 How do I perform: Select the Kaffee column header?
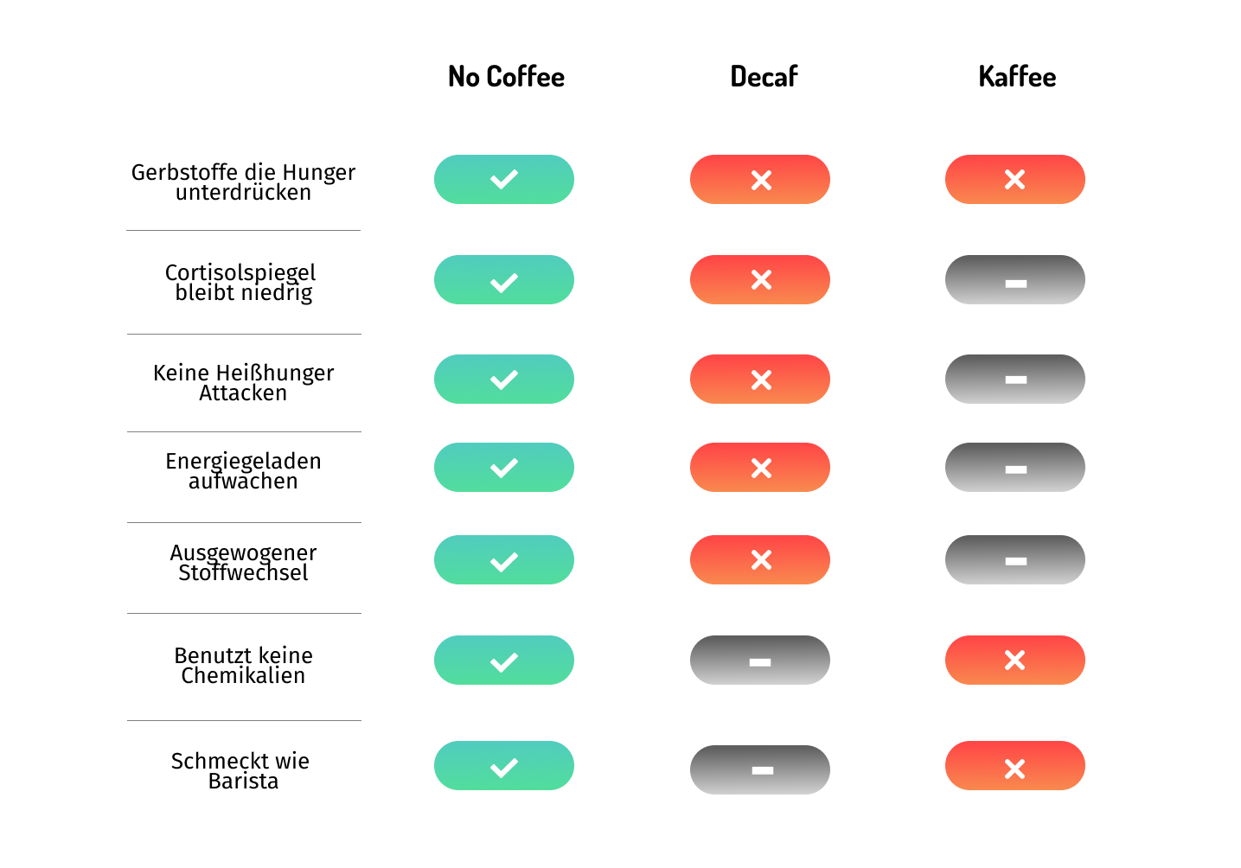(x=1017, y=77)
